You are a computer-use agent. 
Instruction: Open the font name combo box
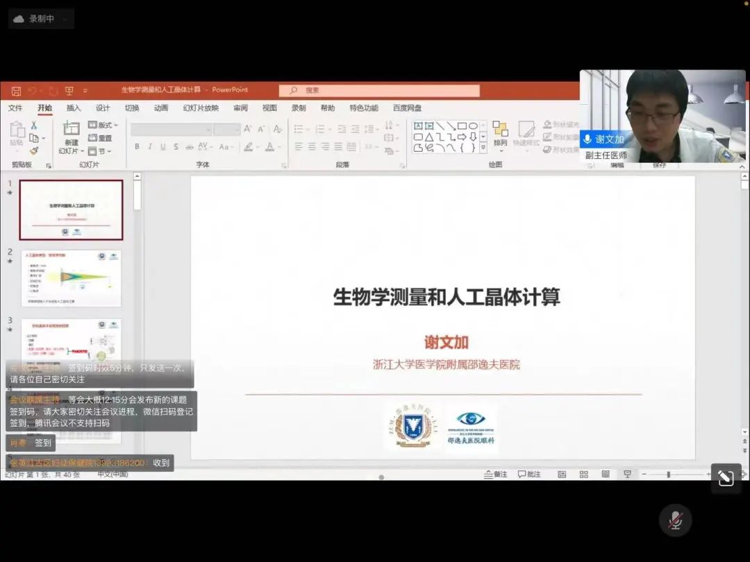point(171,129)
